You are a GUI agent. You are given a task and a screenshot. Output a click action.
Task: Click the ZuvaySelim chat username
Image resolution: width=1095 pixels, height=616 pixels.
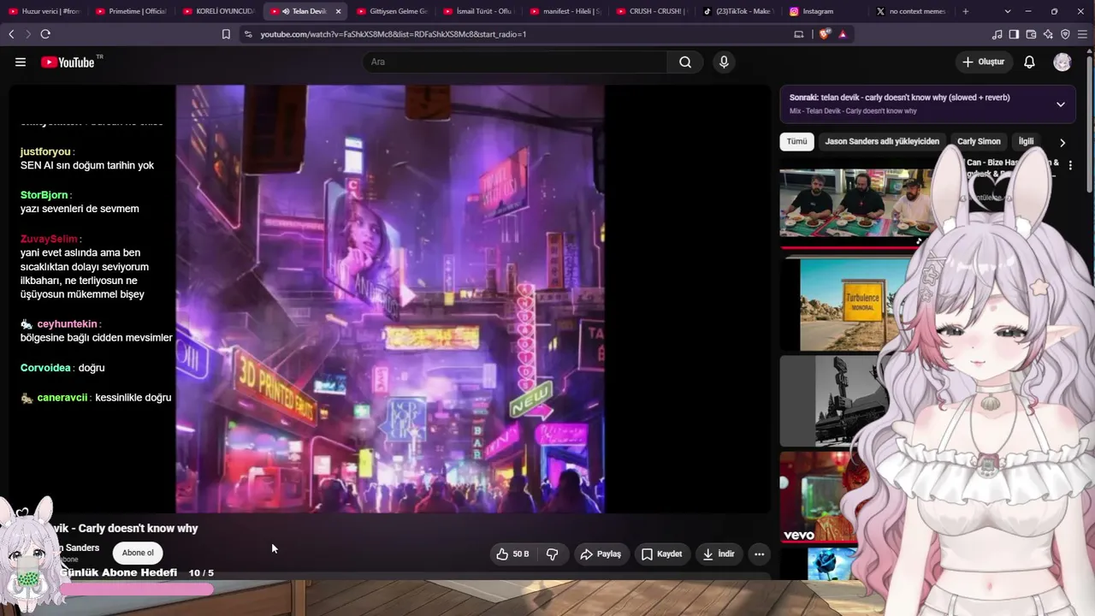(49, 239)
